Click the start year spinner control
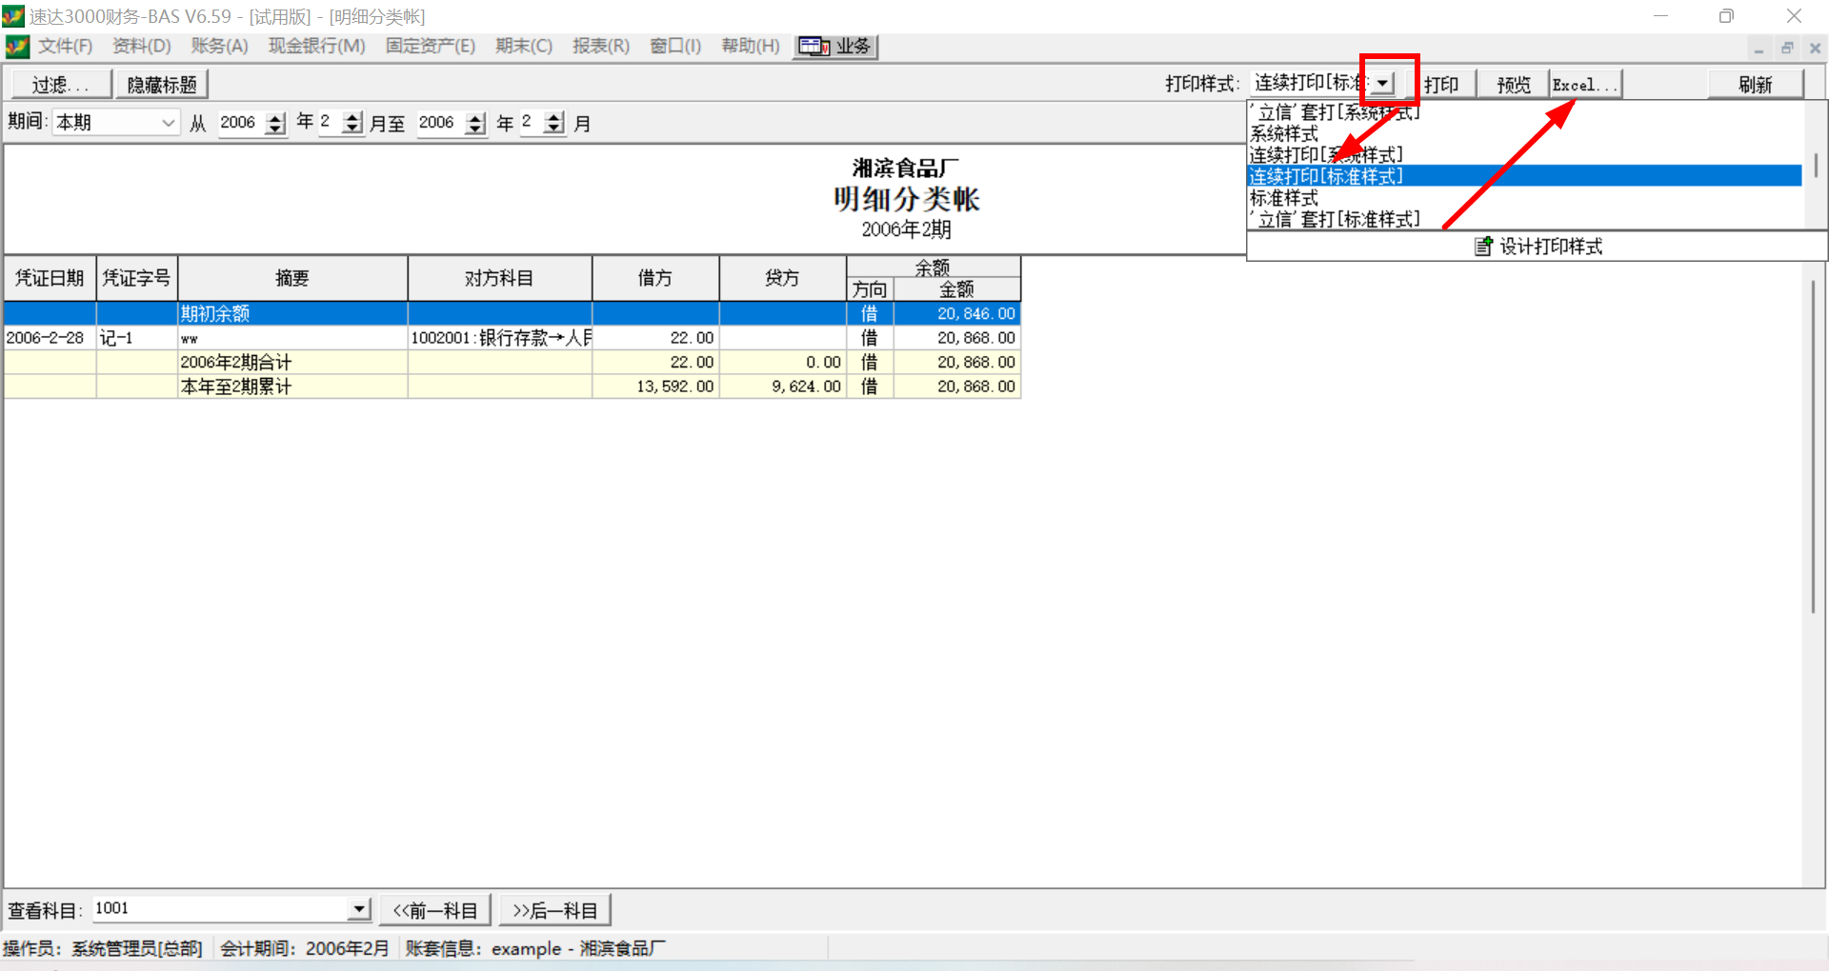This screenshot has height=971, width=1829. 275,123
